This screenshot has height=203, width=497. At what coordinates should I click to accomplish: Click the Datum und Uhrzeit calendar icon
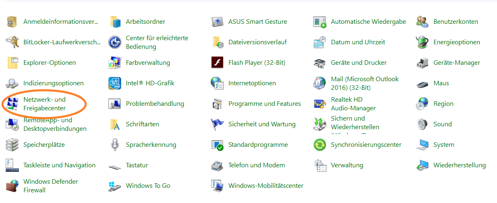320,42
